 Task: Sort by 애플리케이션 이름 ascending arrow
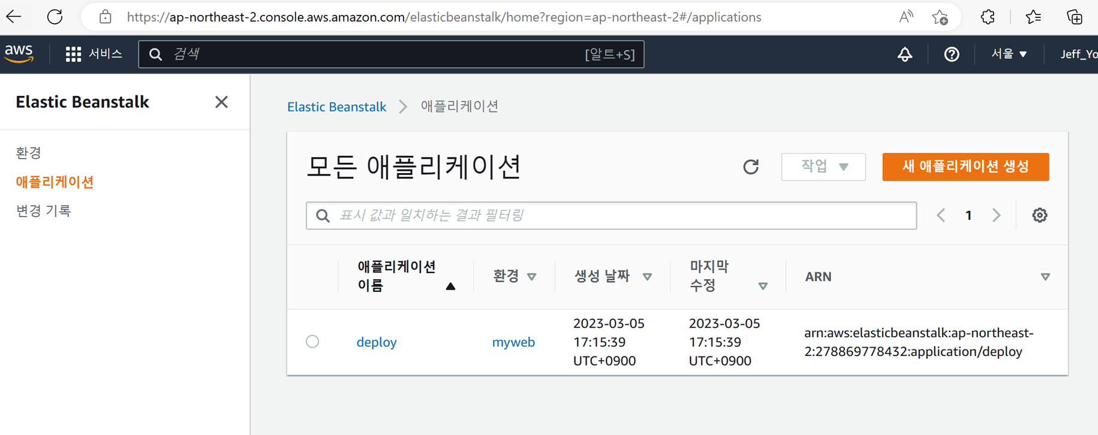tap(450, 286)
